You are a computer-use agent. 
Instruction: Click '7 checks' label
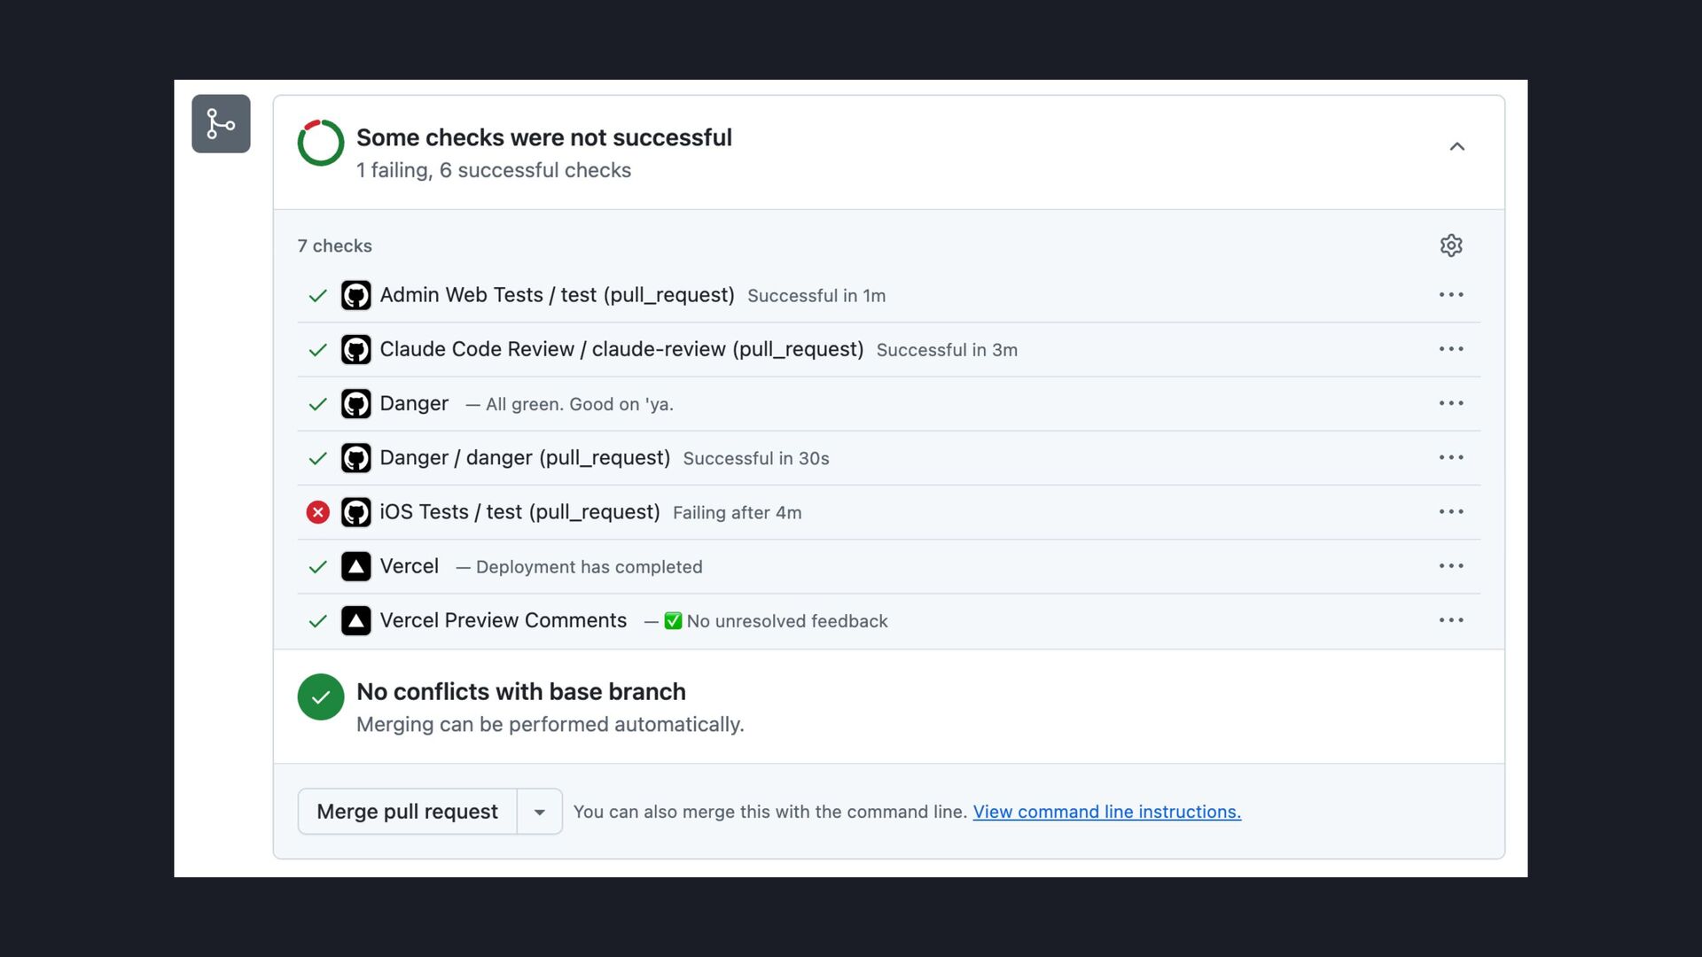coord(334,245)
